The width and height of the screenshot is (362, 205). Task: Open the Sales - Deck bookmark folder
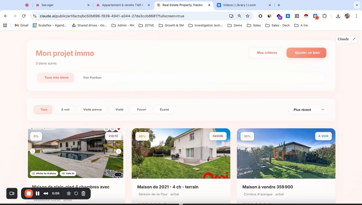(x=277, y=25)
